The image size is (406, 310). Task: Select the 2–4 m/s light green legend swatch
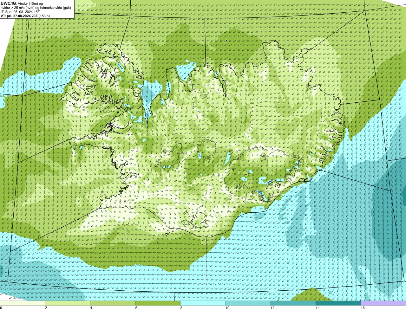(68, 303)
